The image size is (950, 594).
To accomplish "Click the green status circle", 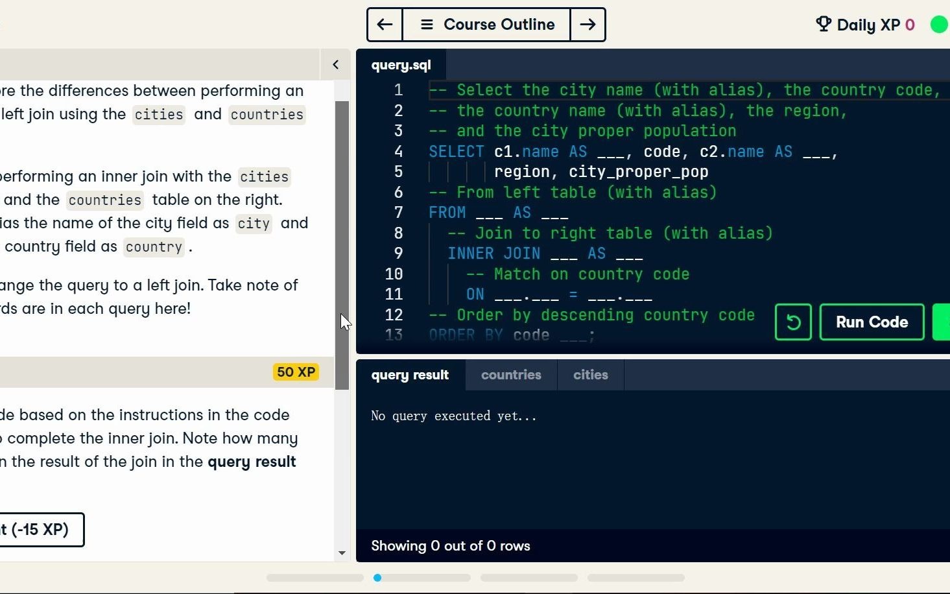I will click(x=939, y=25).
